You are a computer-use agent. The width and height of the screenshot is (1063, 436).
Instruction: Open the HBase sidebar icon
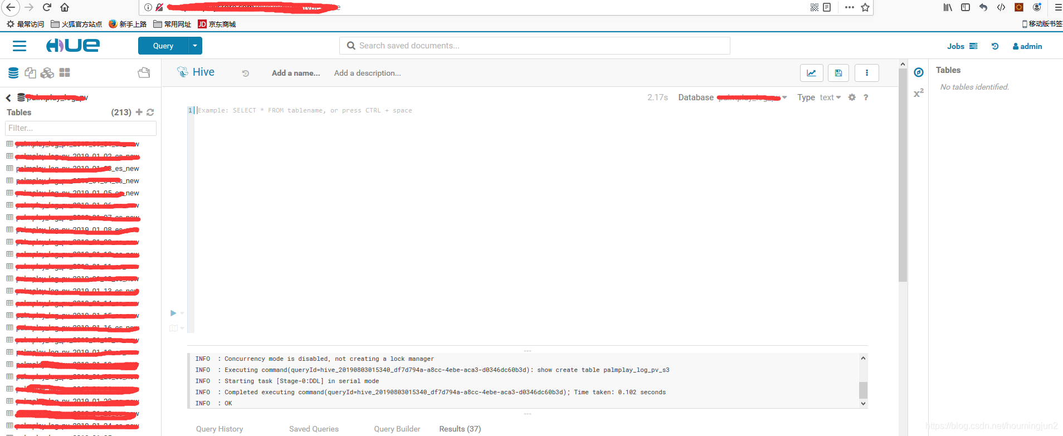point(47,73)
